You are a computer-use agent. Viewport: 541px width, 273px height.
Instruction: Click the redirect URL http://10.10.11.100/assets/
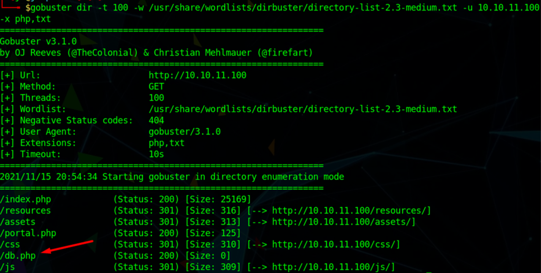point(341,222)
